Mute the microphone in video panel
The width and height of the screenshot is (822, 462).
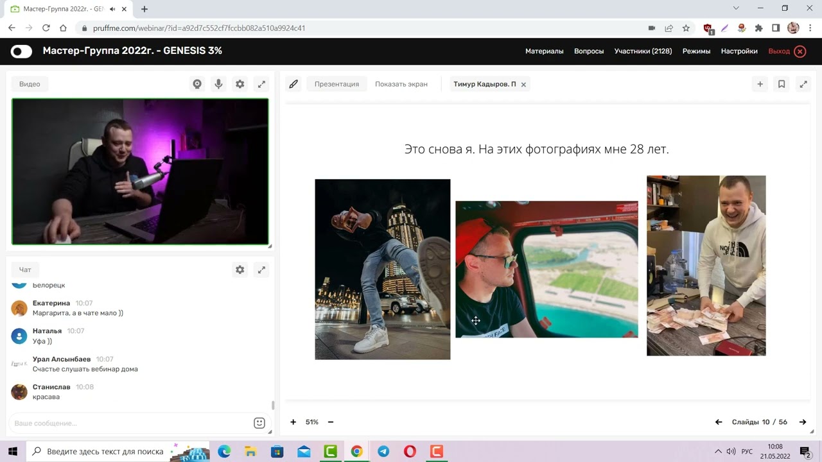click(x=218, y=84)
